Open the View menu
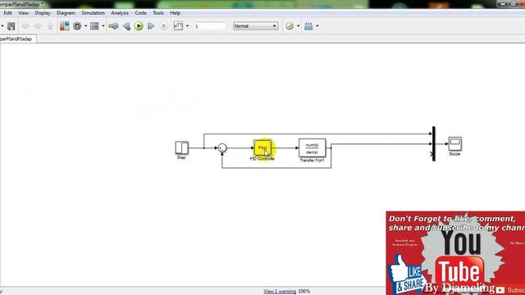Screen dimensions: 525x295 tap(24, 13)
